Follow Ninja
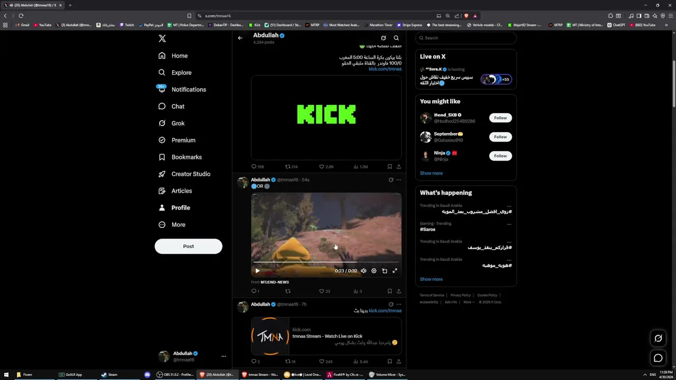The width and height of the screenshot is (676, 380). [x=500, y=156]
